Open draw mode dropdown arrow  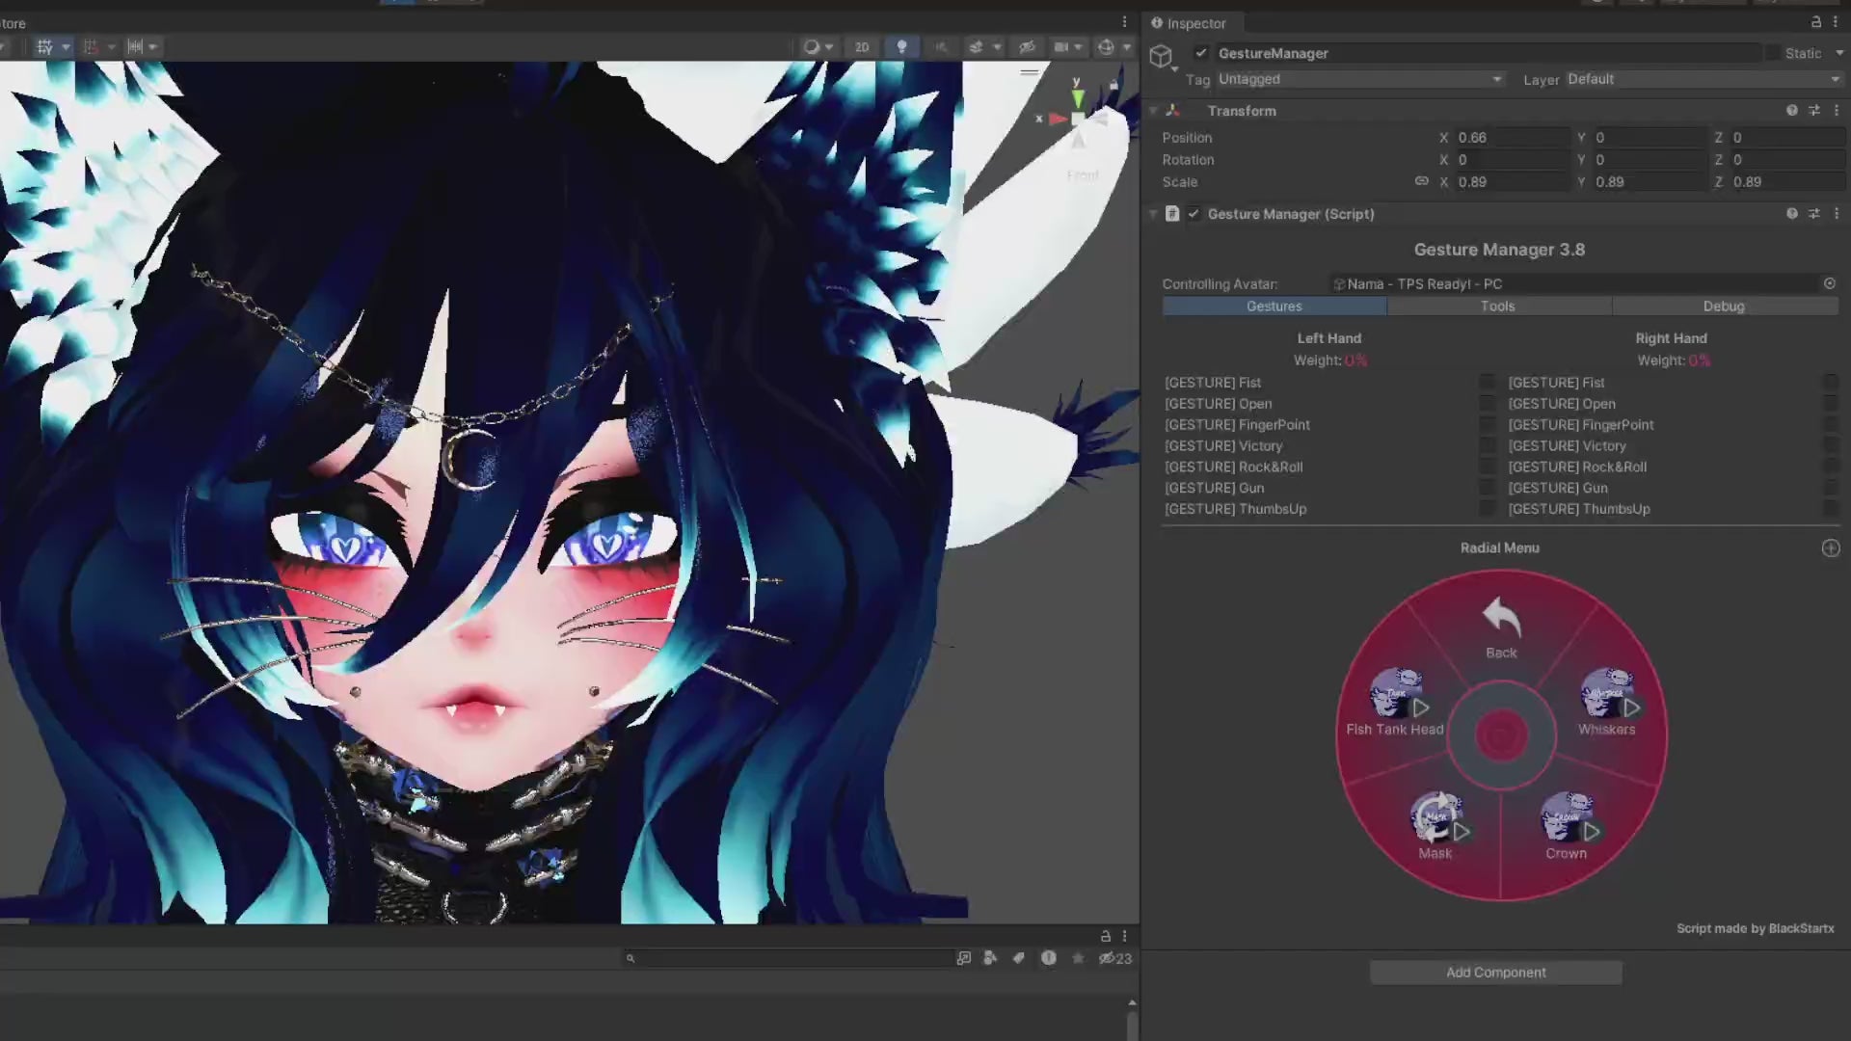[829, 47]
